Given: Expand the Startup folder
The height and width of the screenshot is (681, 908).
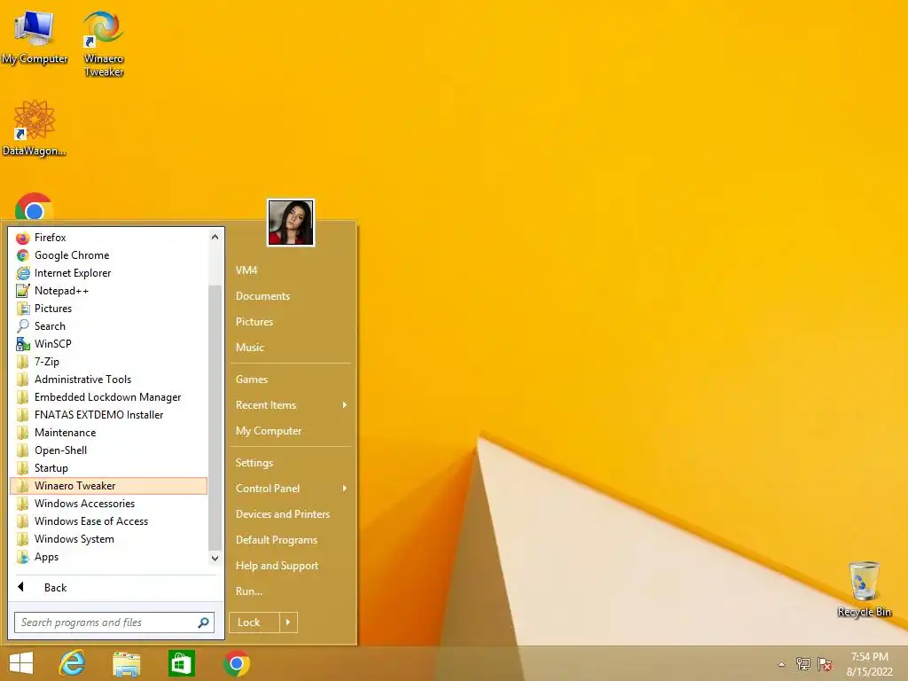Looking at the screenshot, I should pos(109,468).
